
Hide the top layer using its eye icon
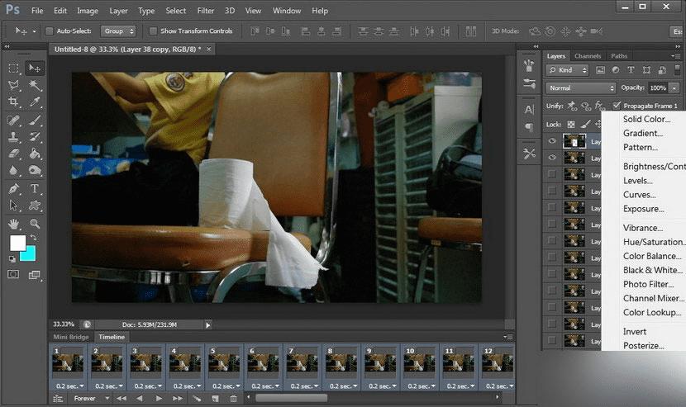[552, 141]
